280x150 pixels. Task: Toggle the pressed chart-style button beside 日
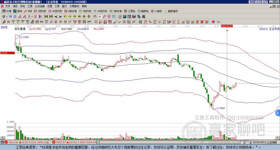pyautogui.click(x=10, y=17)
